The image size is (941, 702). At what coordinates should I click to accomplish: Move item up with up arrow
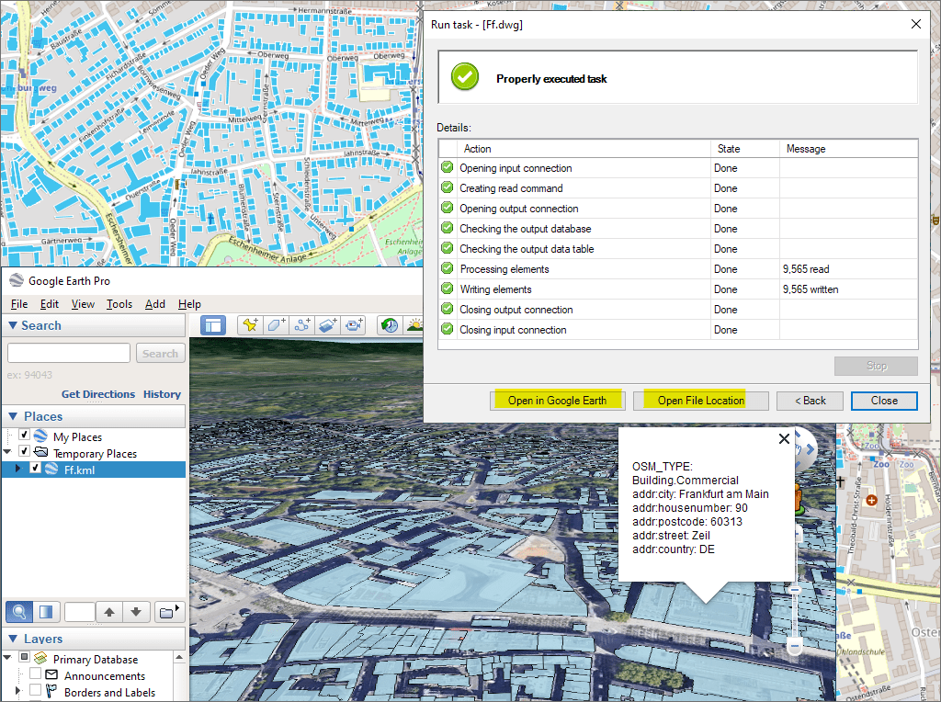pyautogui.click(x=109, y=612)
